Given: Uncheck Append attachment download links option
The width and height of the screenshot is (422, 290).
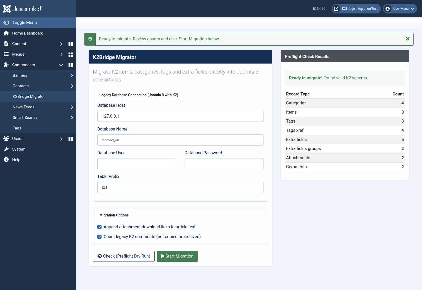Looking at the screenshot, I should coord(99,227).
